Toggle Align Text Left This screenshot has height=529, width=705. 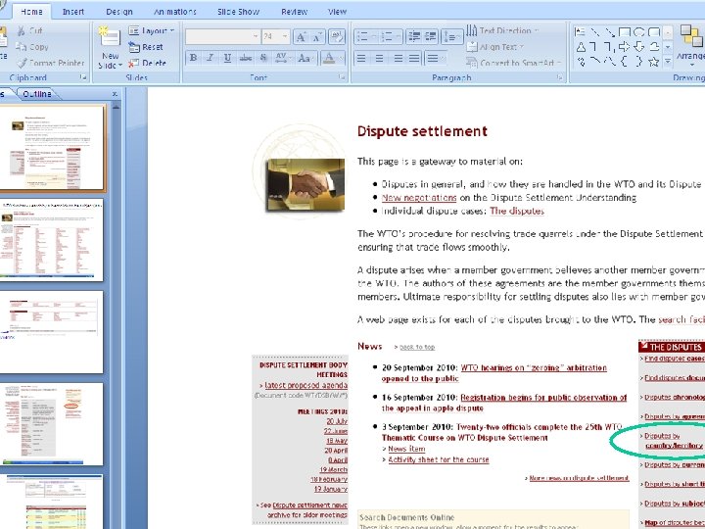[x=361, y=58]
